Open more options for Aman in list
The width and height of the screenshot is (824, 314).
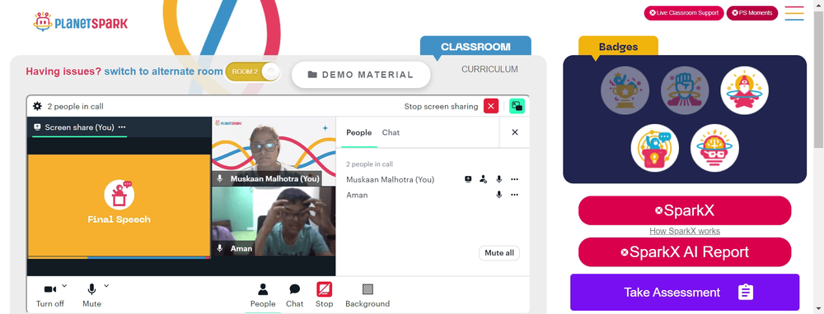point(514,195)
